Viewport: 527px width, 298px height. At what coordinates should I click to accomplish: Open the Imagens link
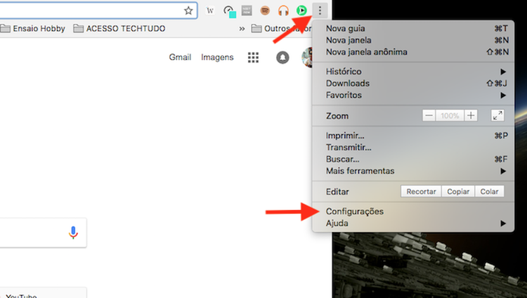point(217,58)
